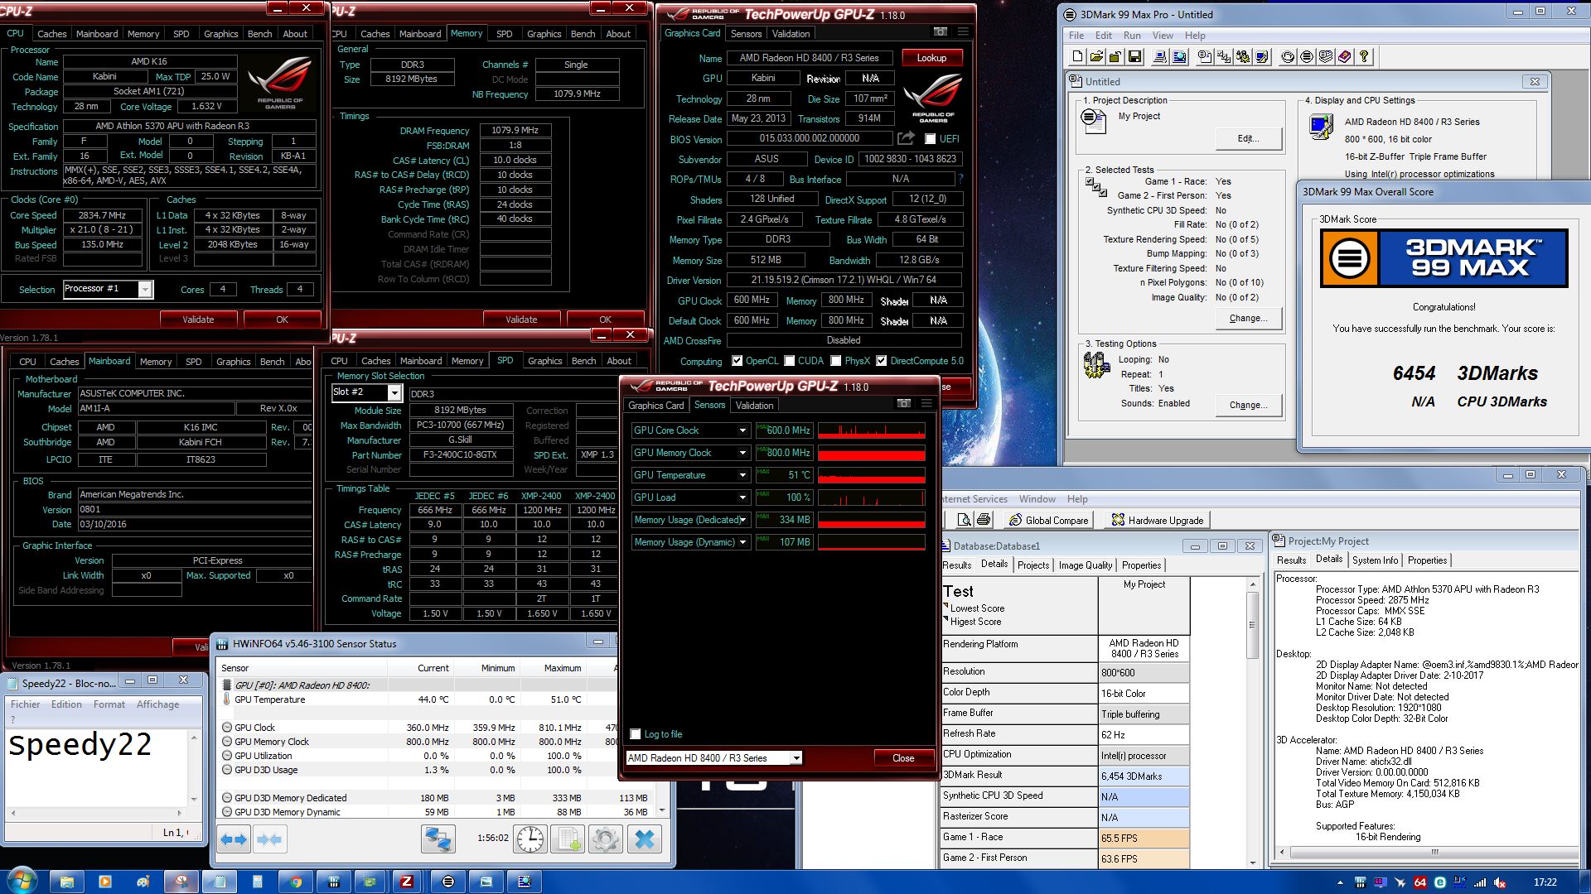1591x894 pixels.
Task: Switch to System Info tab in Project panel
Action: [1375, 560]
